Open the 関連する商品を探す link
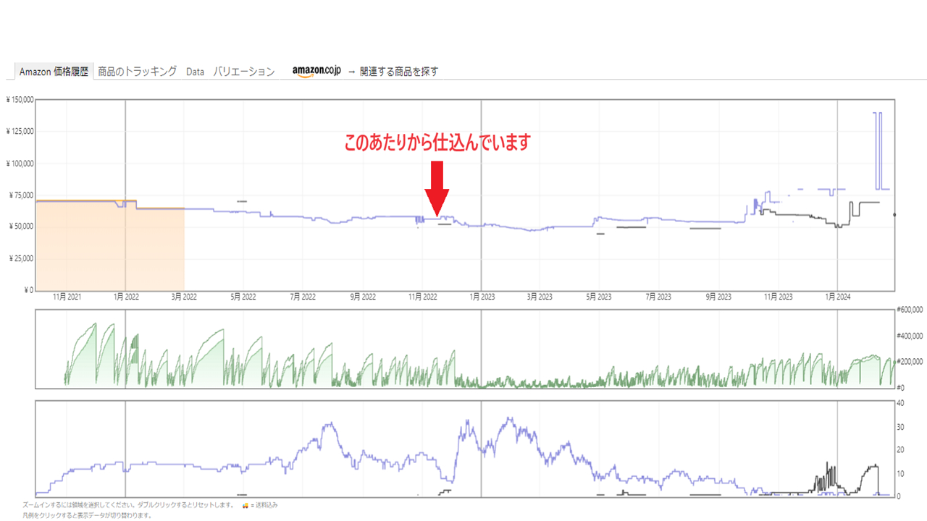The width and height of the screenshot is (927, 521). coord(398,71)
